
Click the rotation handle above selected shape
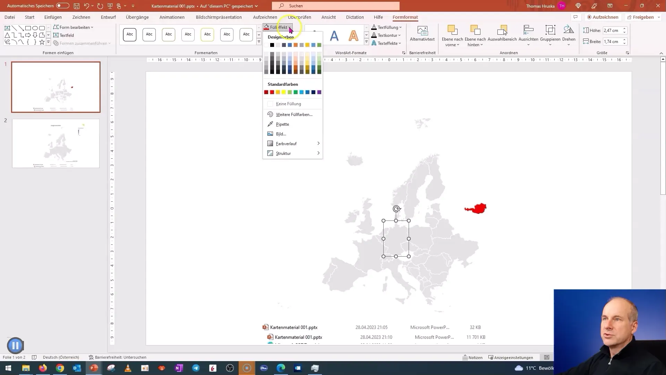396,209
